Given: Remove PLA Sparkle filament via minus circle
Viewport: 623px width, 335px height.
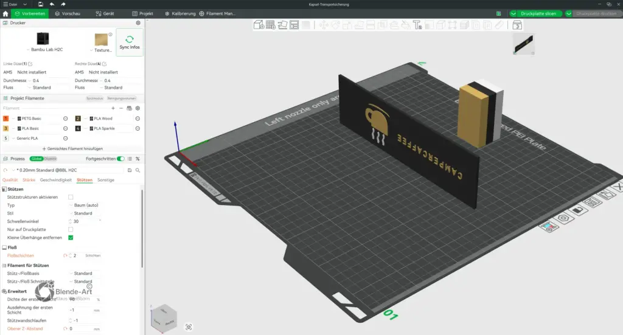Looking at the screenshot, I should (x=137, y=128).
